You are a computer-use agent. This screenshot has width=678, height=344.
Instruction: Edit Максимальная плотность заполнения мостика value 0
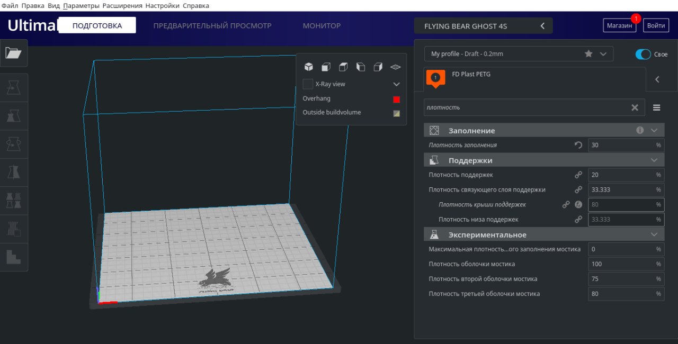click(x=626, y=249)
